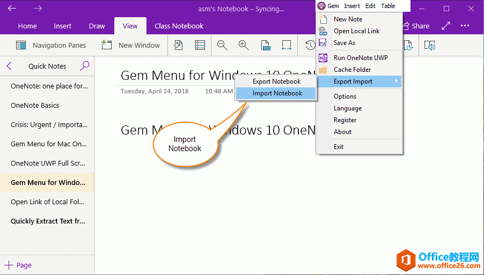Click the zoom in magnifier icon
484x275 pixels.
click(244, 46)
